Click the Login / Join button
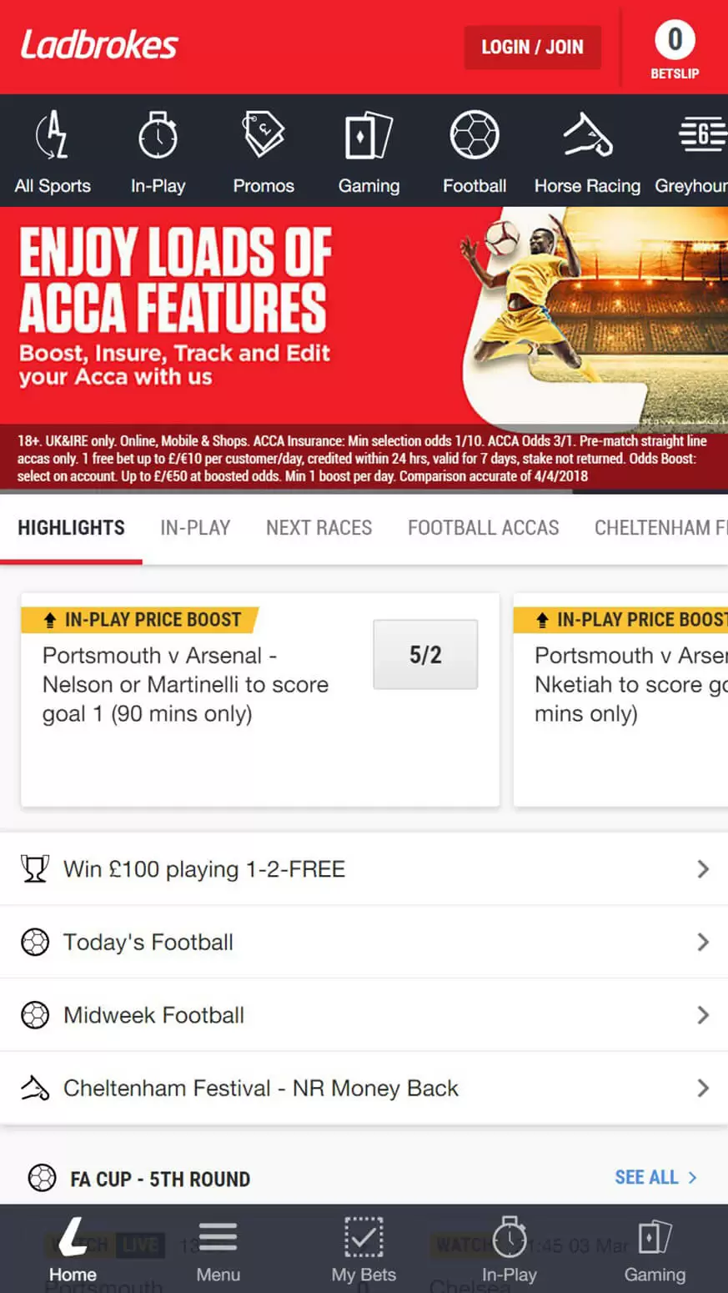The image size is (728, 1293). point(532,47)
